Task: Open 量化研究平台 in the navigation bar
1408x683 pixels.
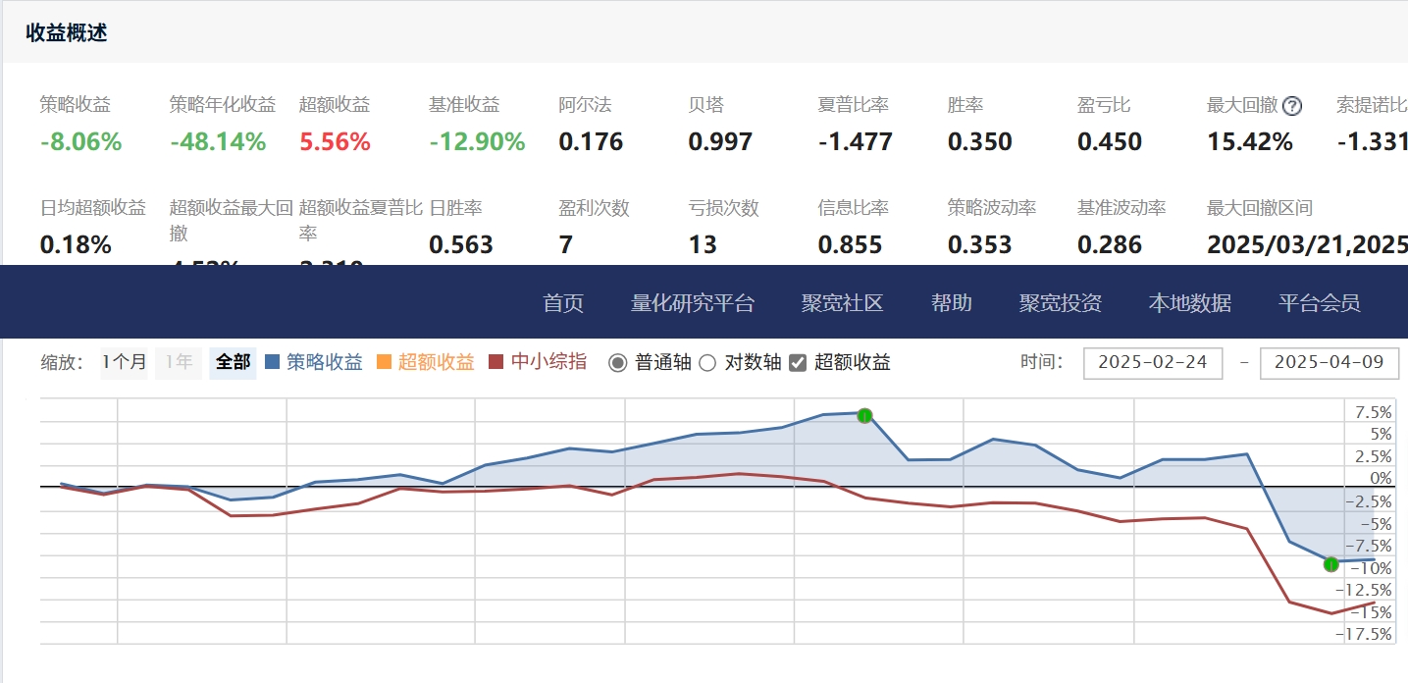Action: click(693, 303)
